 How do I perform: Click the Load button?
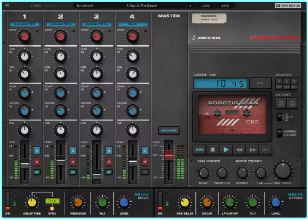205,6
